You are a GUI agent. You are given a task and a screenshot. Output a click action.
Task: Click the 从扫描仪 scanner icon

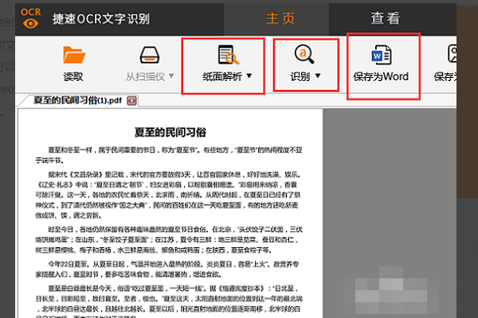150,55
